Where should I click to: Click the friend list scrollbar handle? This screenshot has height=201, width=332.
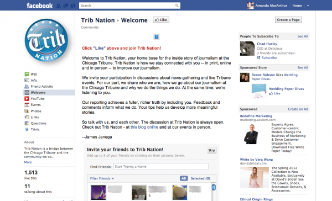coord(214,187)
